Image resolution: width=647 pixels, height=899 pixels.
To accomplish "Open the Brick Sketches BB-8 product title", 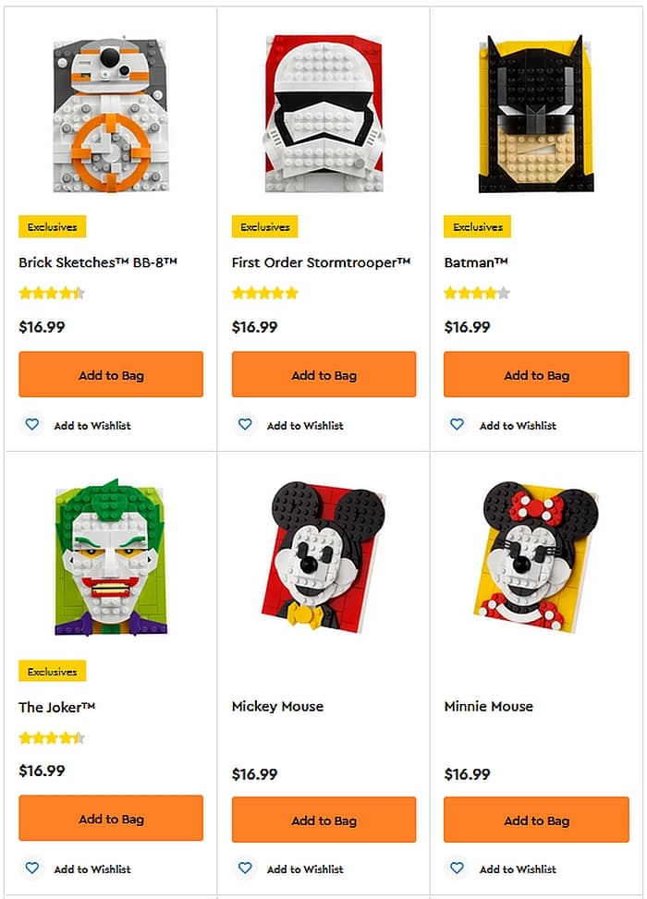I will 98,262.
